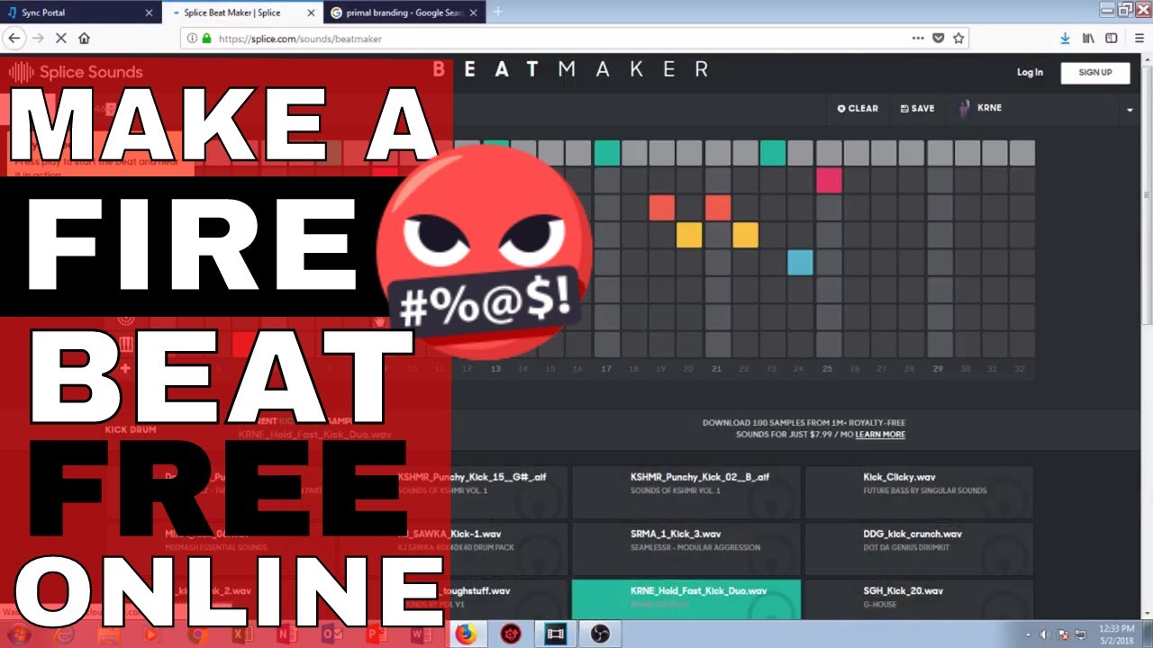Expand the pack list caret beside KRNE
Viewport: 1153px width, 648px height.
[x=1130, y=110]
